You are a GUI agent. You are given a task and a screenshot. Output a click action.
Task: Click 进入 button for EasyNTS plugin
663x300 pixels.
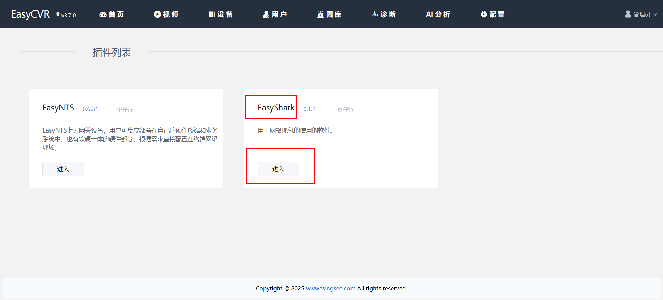63,169
